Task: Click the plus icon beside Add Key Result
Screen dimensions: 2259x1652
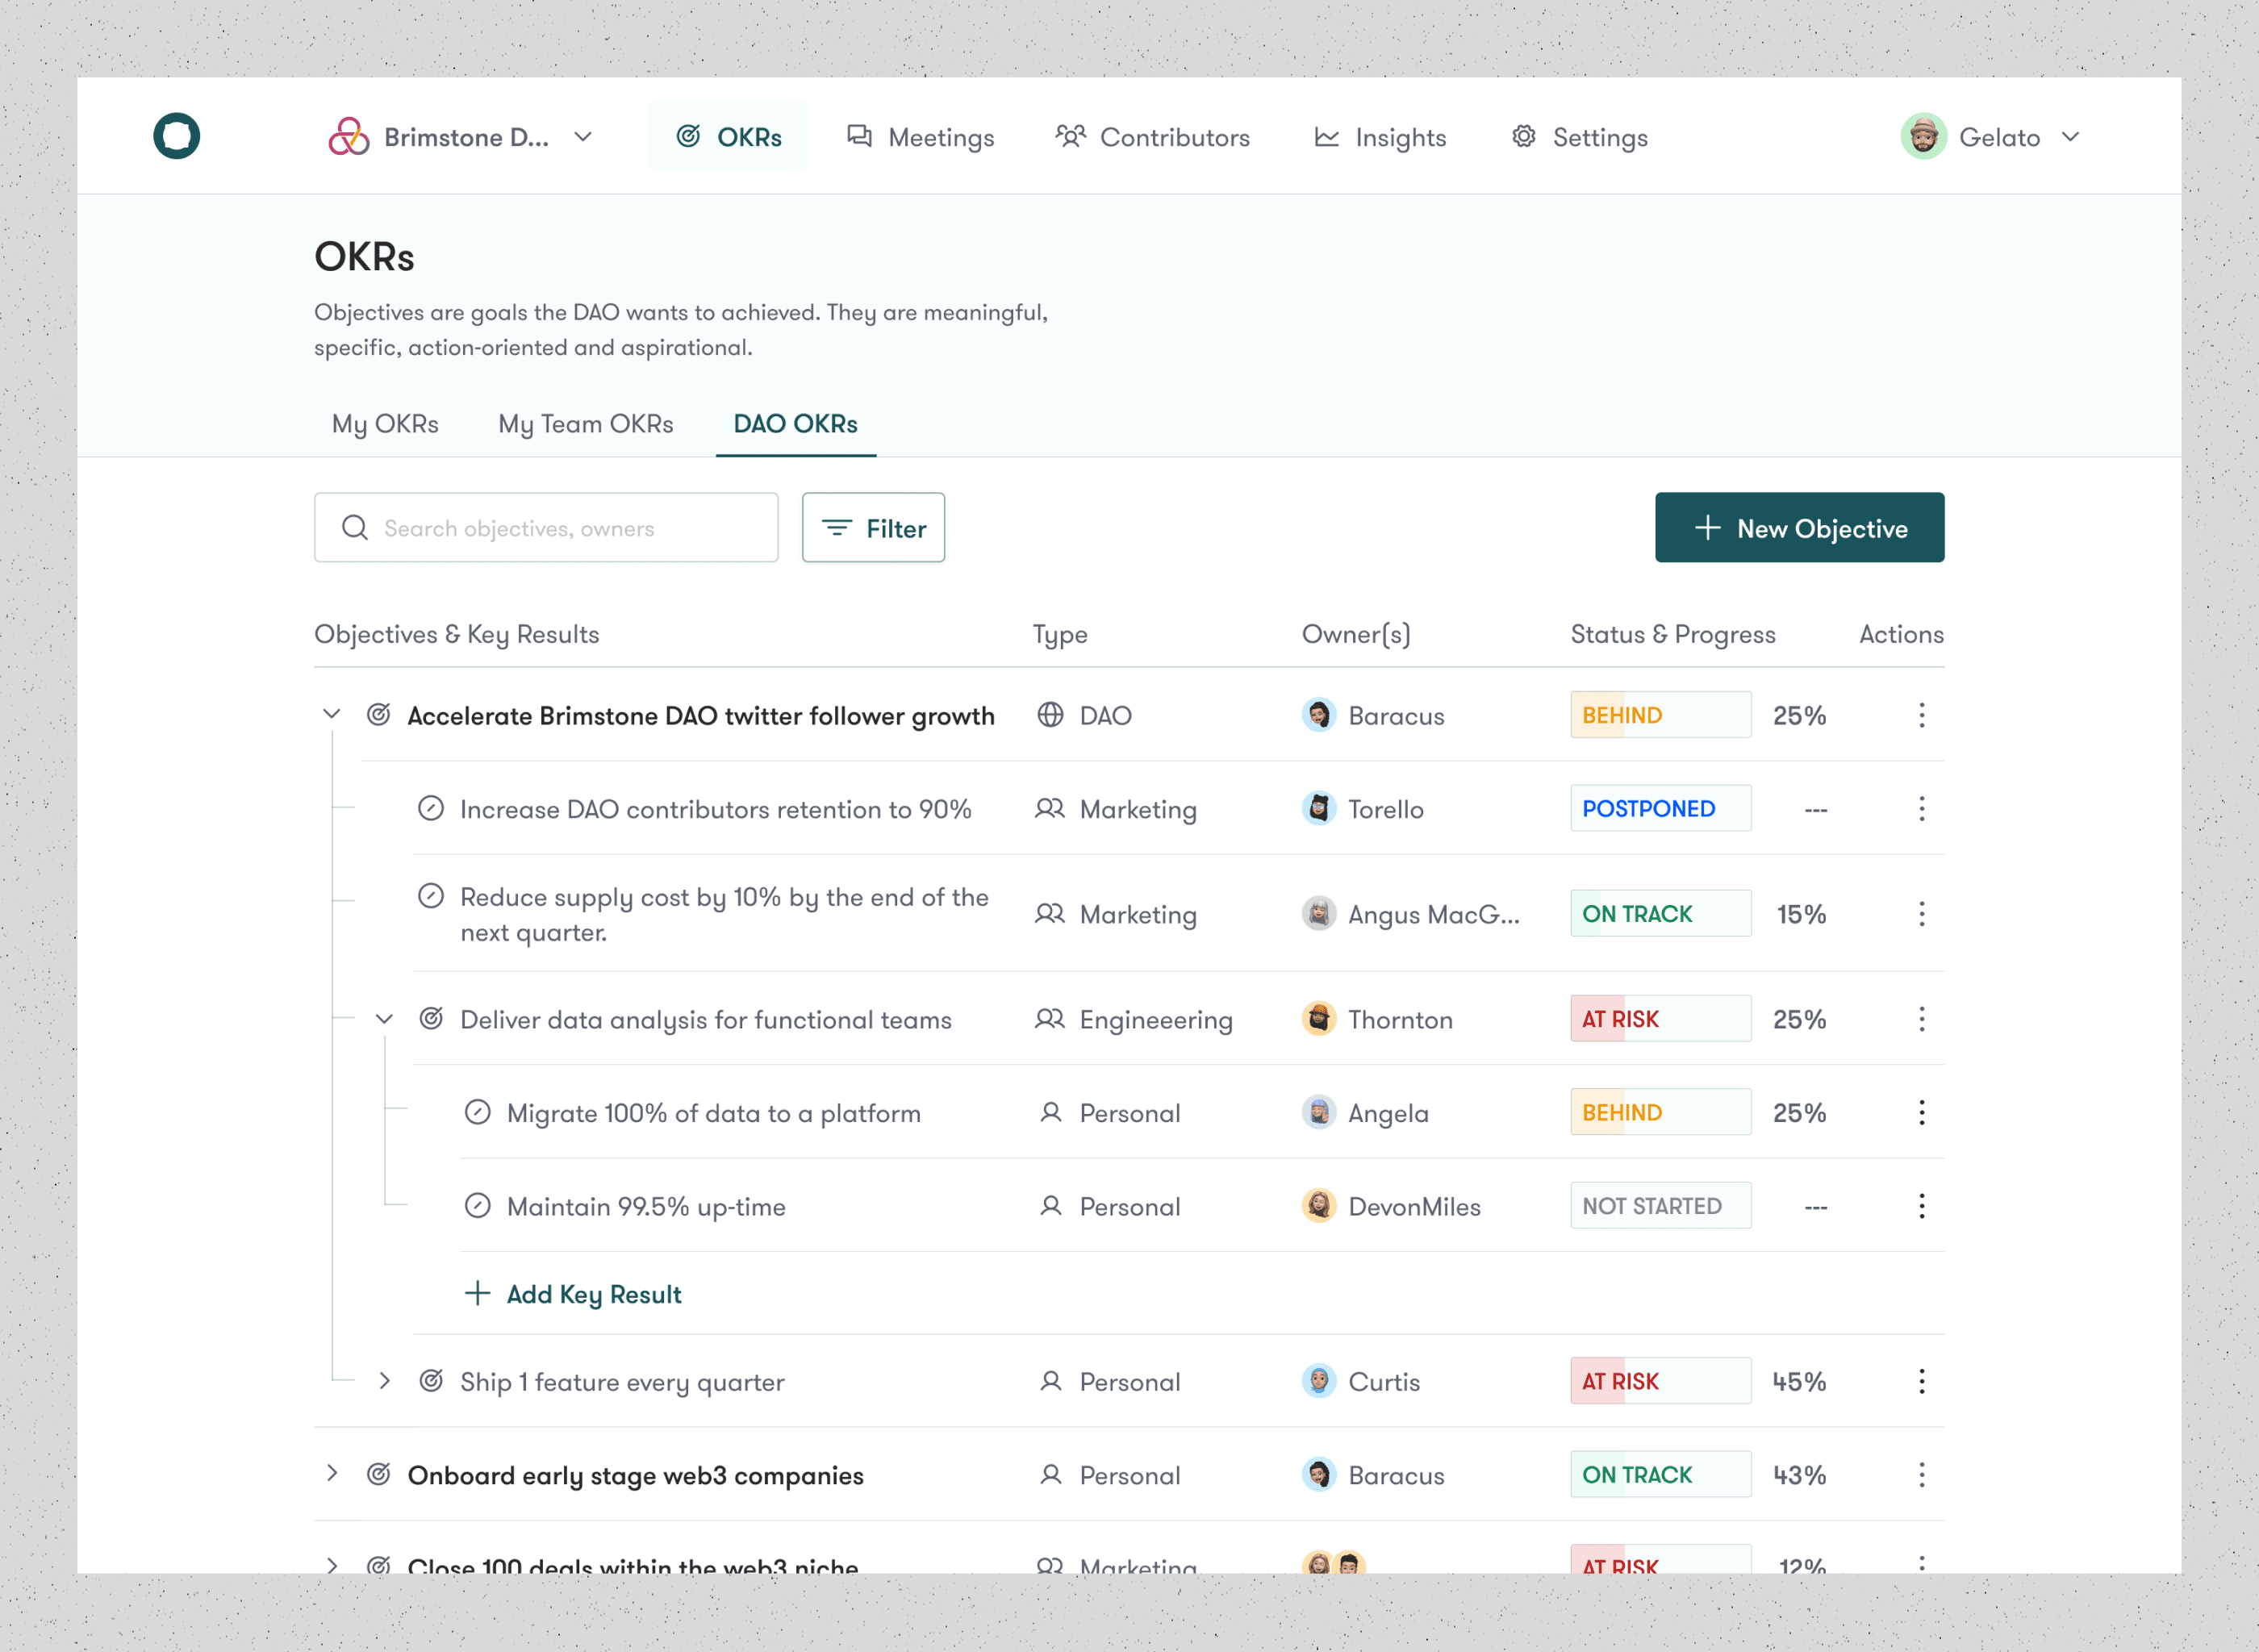Action: [x=477, y=1293]
